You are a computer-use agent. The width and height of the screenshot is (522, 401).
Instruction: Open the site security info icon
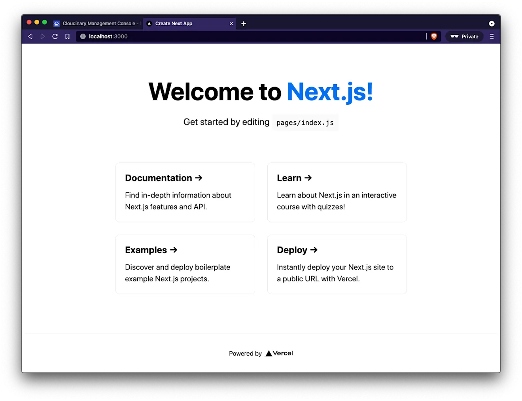click(x=83, y=36)
